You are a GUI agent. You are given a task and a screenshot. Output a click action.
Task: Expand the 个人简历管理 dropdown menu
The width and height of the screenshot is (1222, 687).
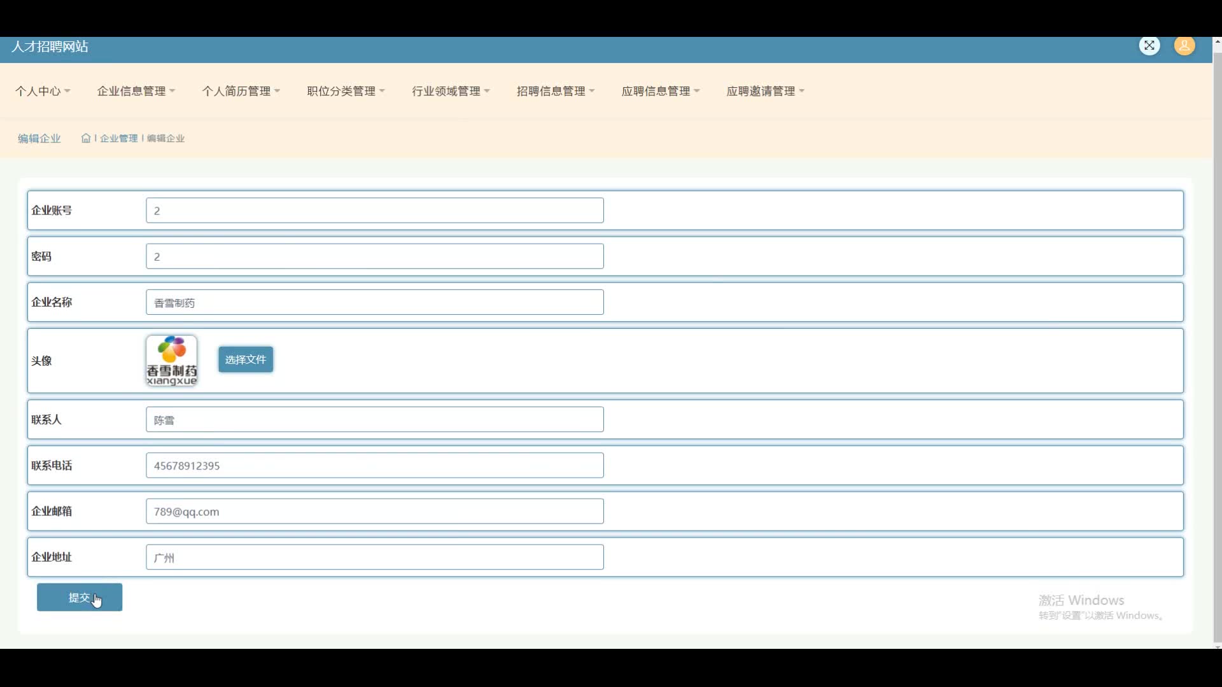(241, 91)
